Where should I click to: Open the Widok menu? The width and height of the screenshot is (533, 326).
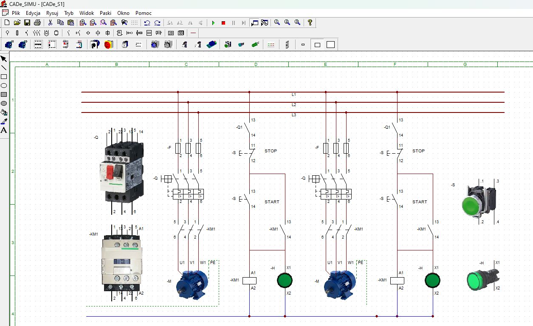tap(87, 13)
